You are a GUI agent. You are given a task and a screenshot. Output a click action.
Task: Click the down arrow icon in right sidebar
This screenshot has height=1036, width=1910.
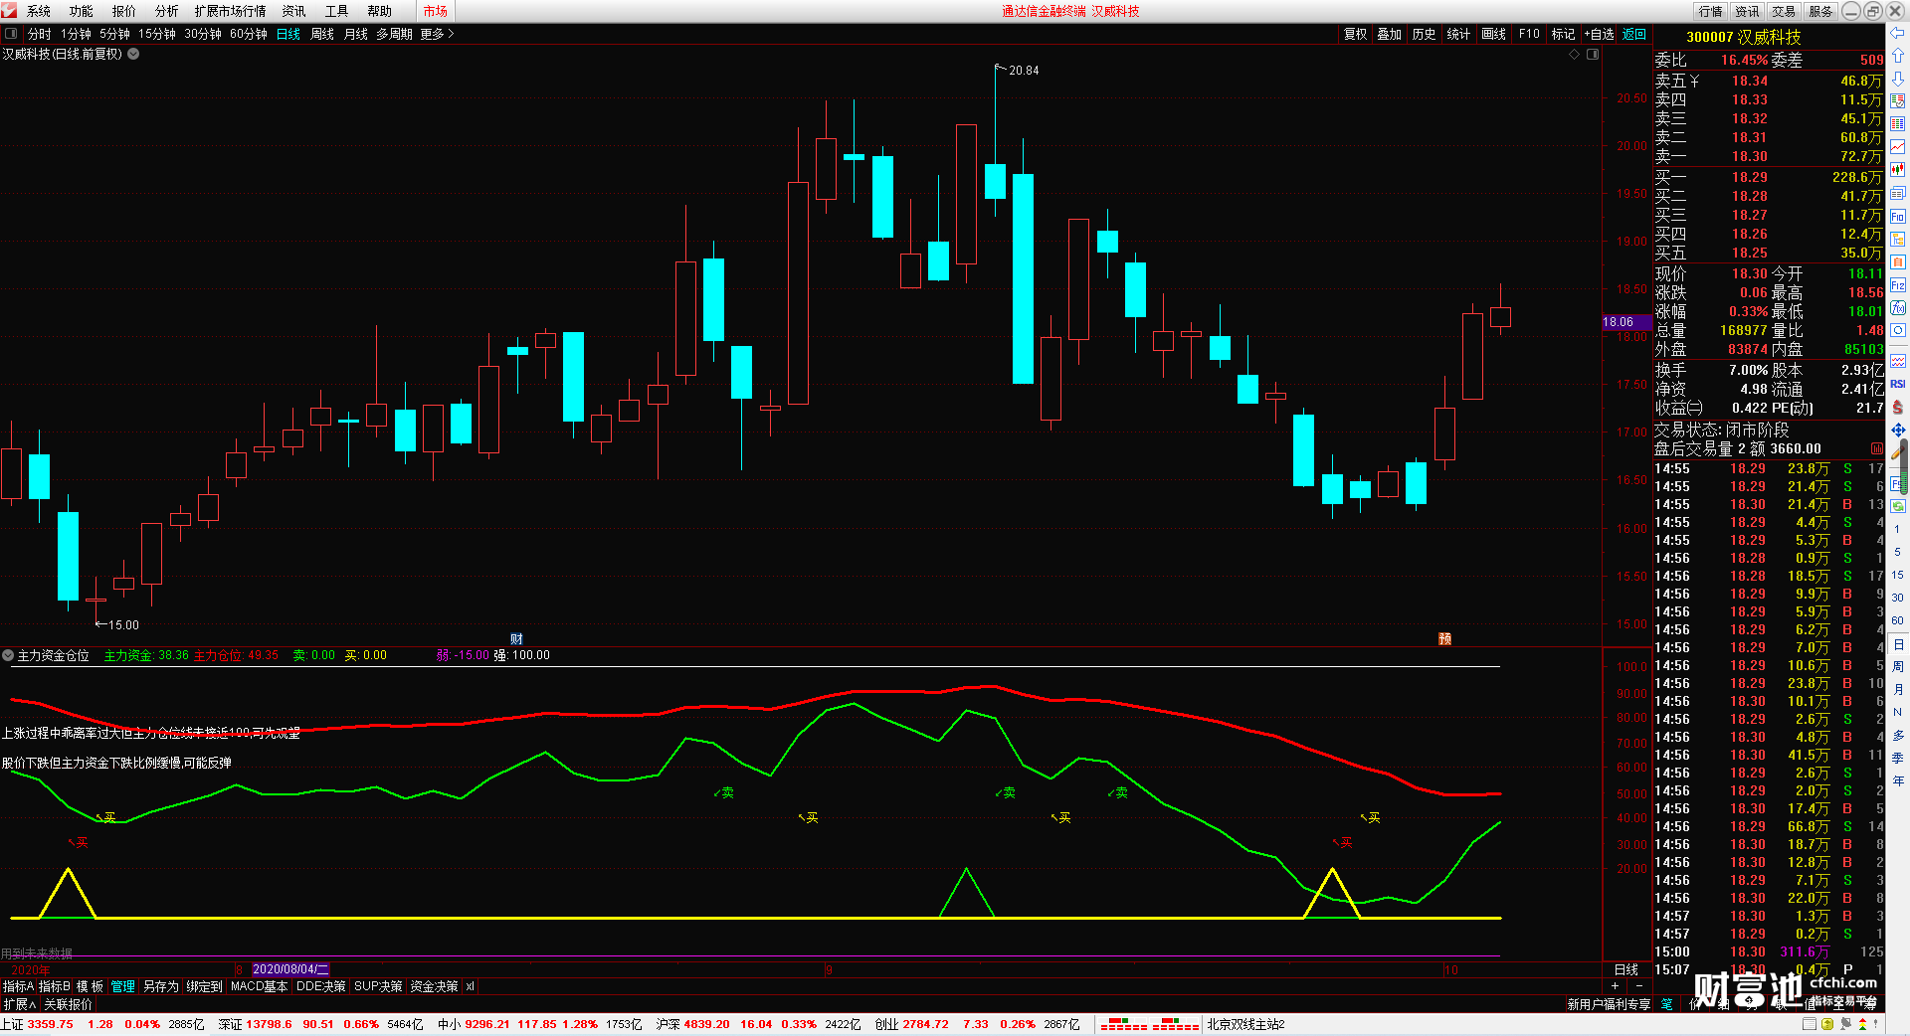pos(1898,79)
